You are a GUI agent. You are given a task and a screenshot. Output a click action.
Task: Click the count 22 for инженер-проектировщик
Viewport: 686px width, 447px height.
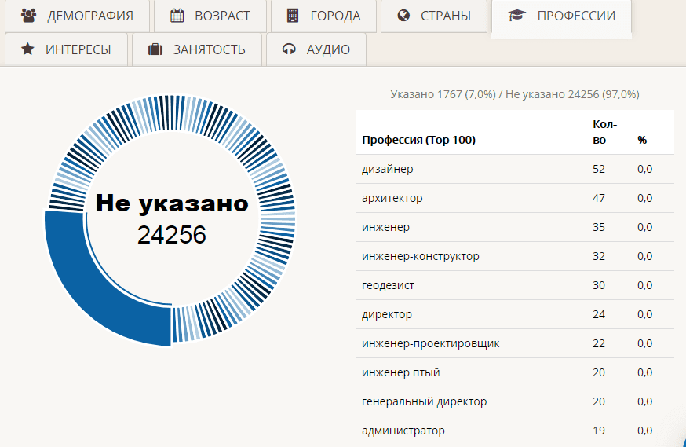tap(599, 343)
